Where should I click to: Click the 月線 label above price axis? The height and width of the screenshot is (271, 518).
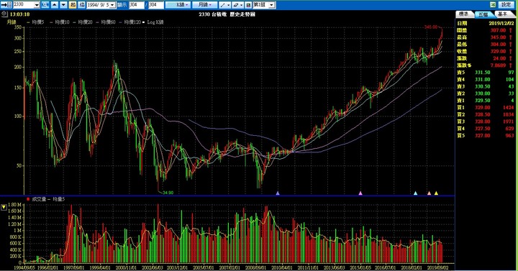[12, 22]
